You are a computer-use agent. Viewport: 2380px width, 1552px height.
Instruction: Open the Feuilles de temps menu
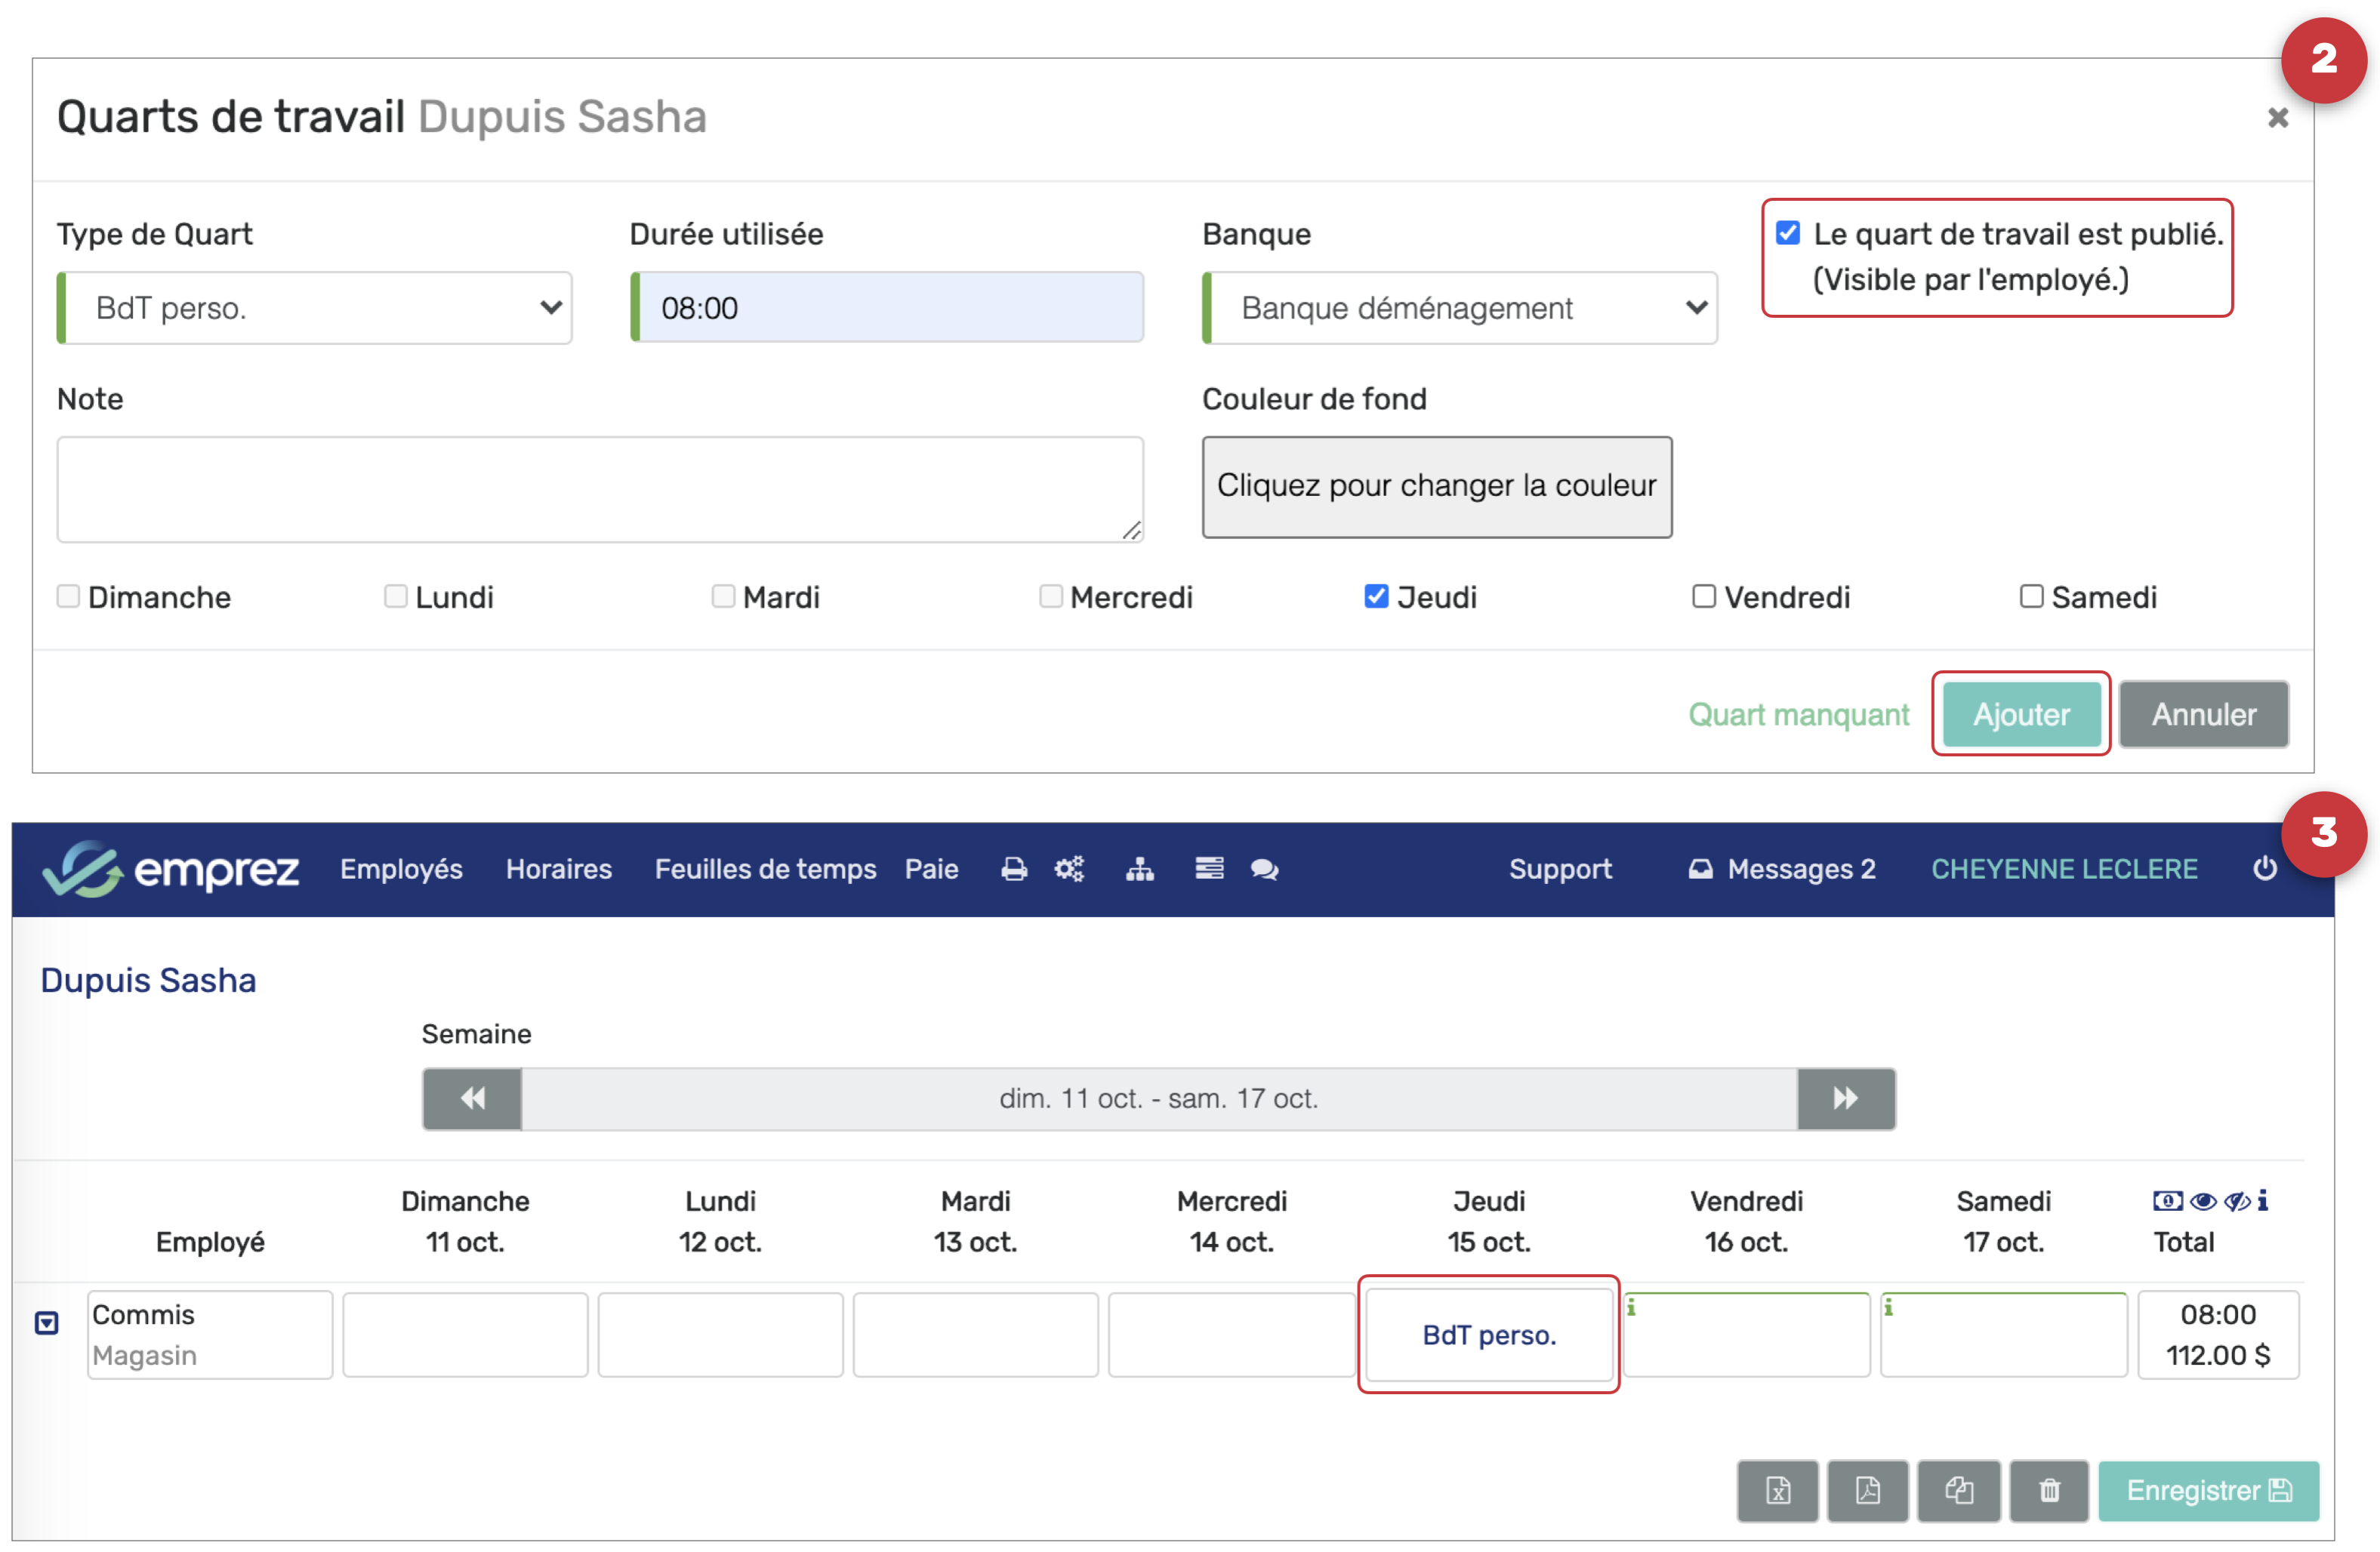(x=765, y=869)
